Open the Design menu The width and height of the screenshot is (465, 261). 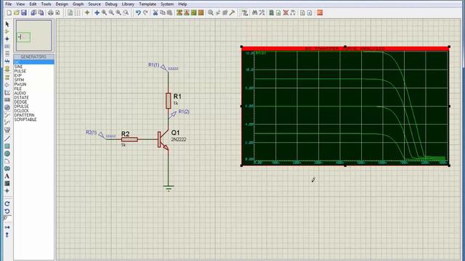click(x=62, y=4)
